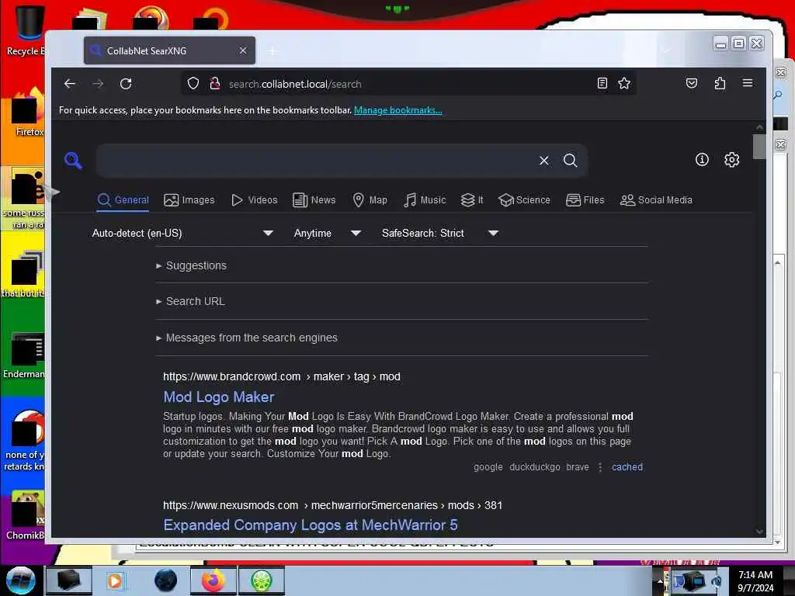Switch to the News category

point(314,200)
